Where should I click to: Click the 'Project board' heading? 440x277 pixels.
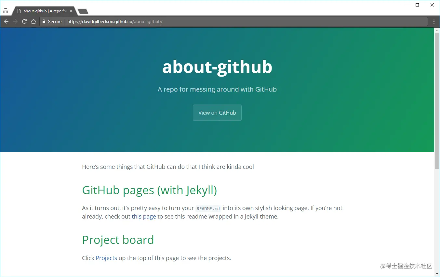(118, 240)
